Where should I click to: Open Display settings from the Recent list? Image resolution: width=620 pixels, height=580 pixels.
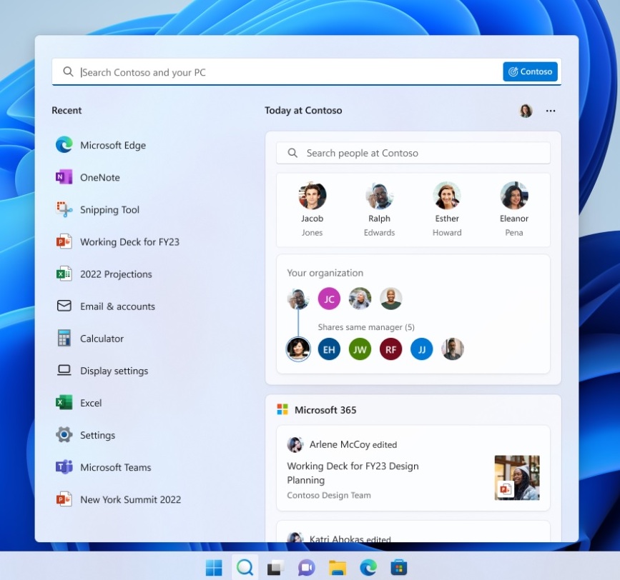click(113, 371)
